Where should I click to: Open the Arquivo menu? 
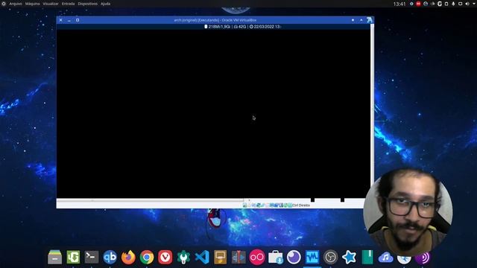coord(16,4)
